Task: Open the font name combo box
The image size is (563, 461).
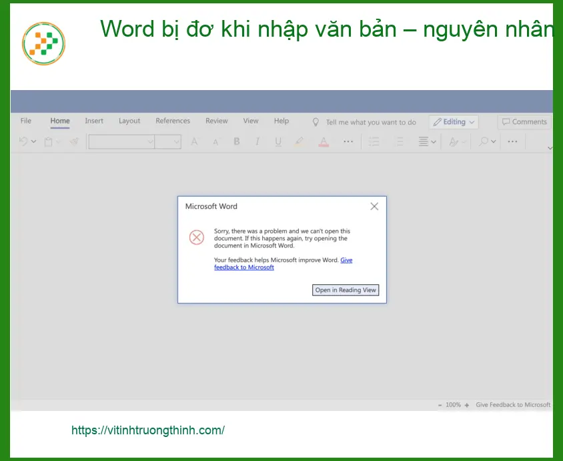Action: (x=121, y=142)
